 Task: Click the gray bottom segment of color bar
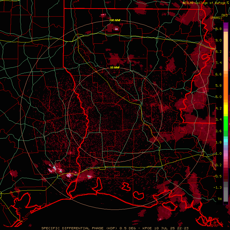[x=226, y=194]
